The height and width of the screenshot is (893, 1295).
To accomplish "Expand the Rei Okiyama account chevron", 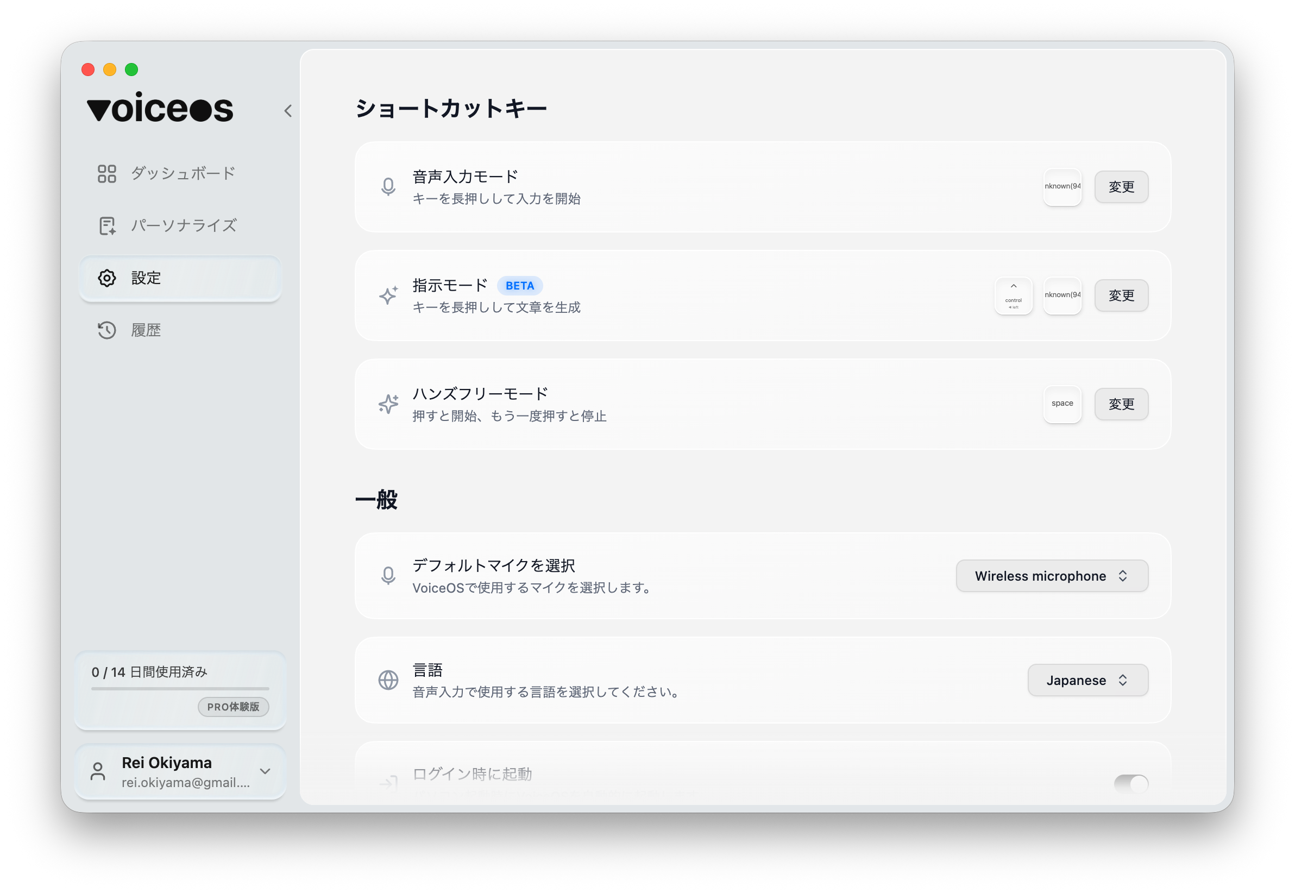I will coord(265,771).
